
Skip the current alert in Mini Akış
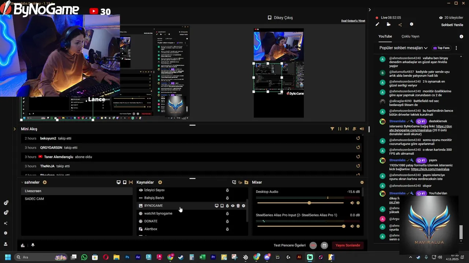(x=347, y=129)
